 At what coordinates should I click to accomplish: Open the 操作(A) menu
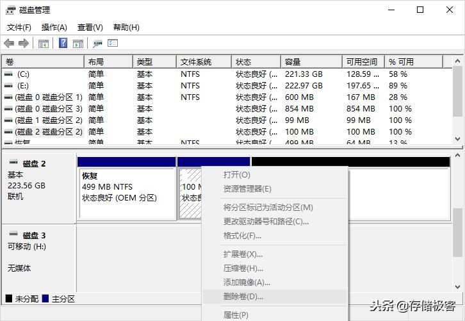[x=54, y=28]
